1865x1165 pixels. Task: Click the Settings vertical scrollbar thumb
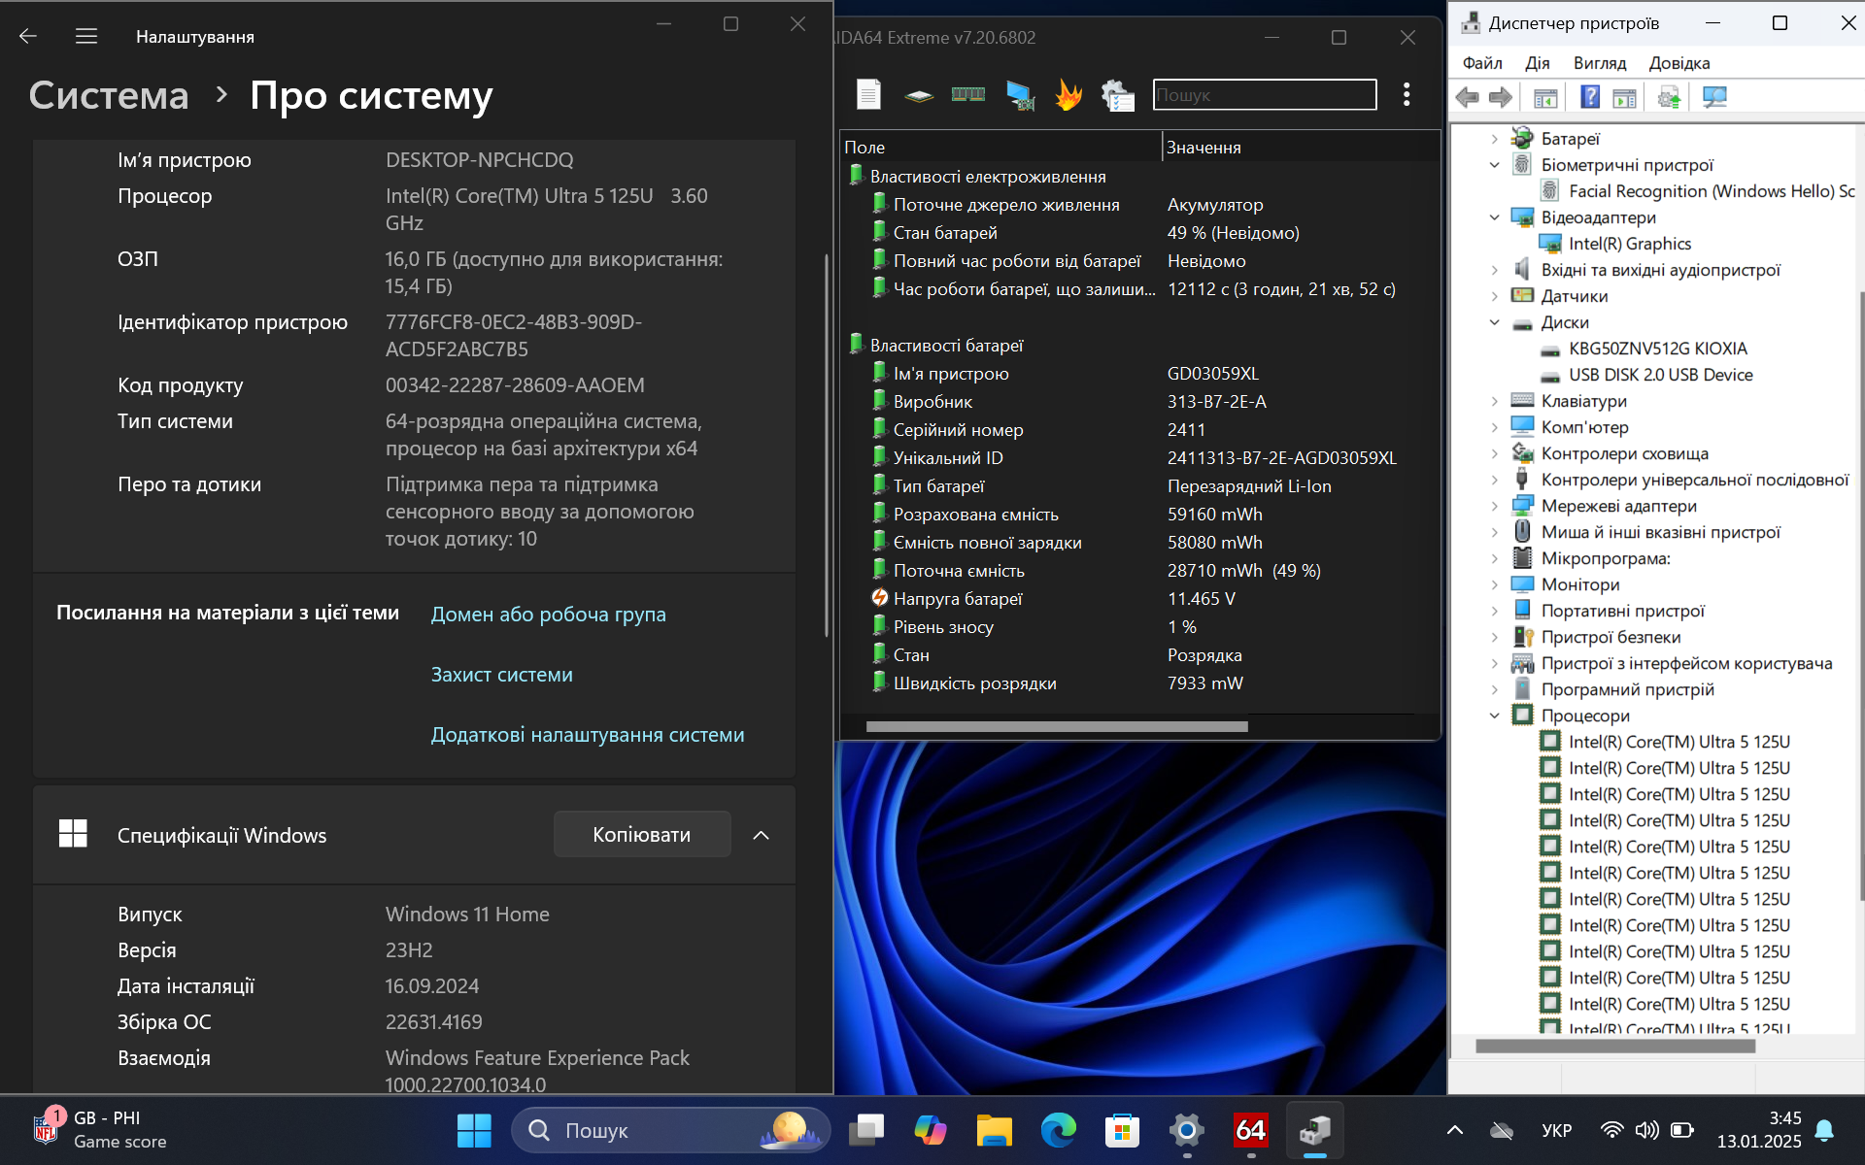(x=827, y=446)
